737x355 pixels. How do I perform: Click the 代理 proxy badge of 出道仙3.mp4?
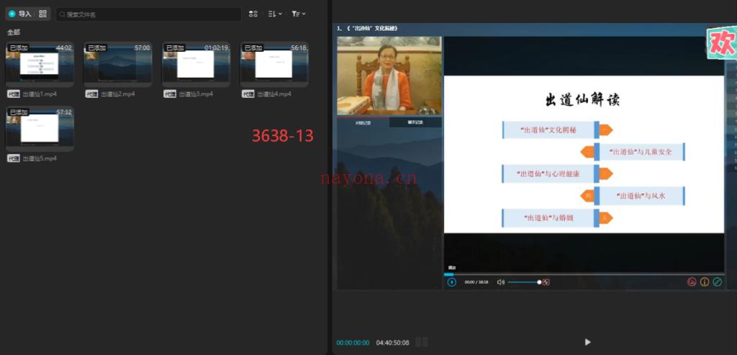point(170,94)
